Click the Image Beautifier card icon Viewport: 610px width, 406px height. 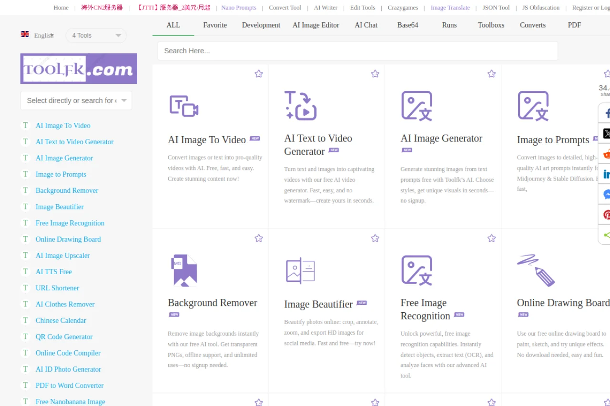300,270
